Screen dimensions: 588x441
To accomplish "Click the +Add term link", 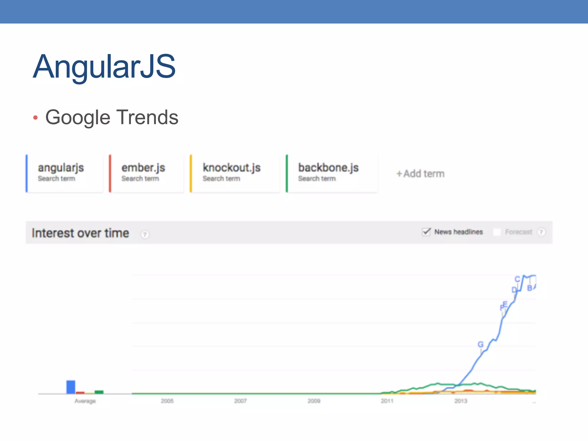I will tap(420, 174).
